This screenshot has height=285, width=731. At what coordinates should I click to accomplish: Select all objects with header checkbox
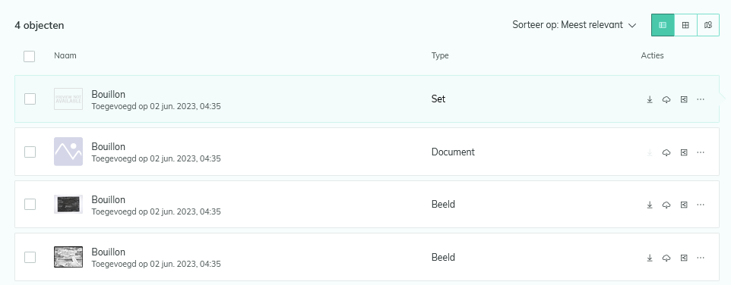(30, 56)
